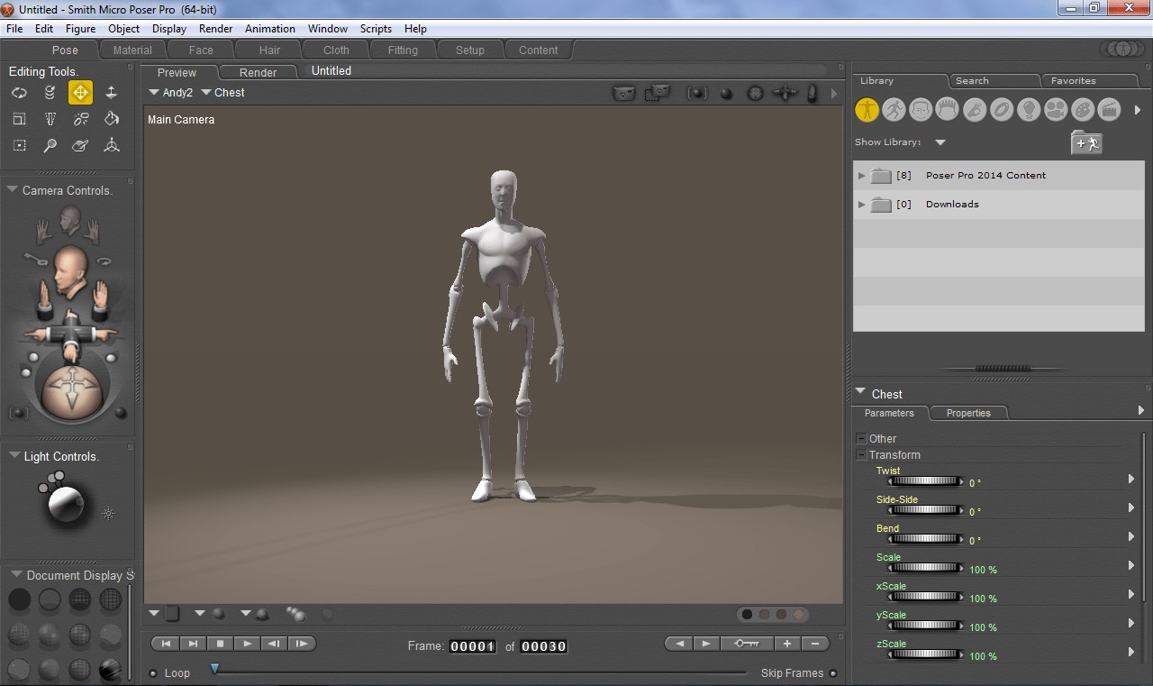
Task: Click the Face Camera head icon
Action: coord(69,220)
